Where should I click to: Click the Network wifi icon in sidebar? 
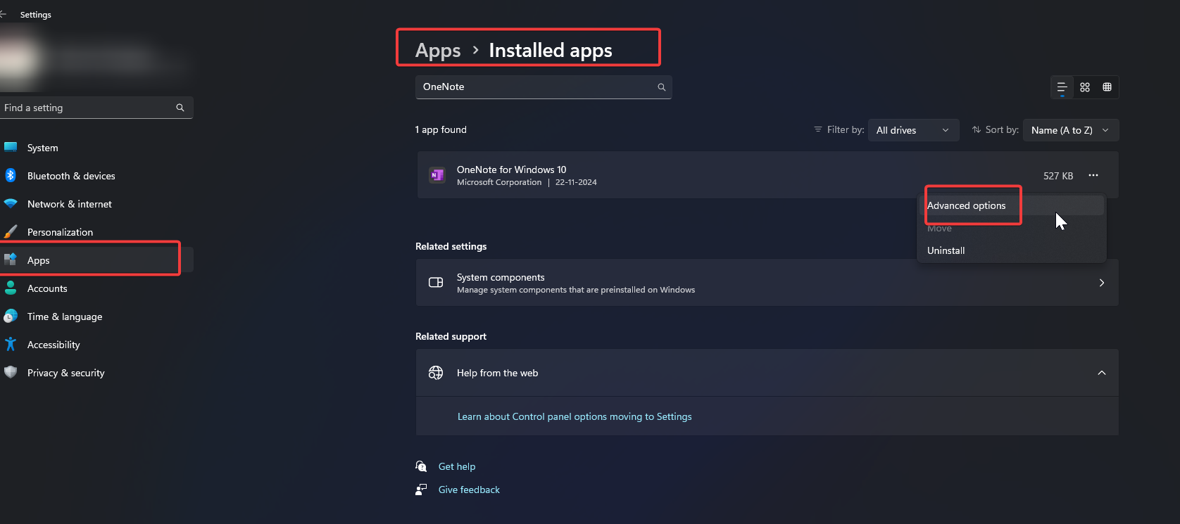click(11, 204)
